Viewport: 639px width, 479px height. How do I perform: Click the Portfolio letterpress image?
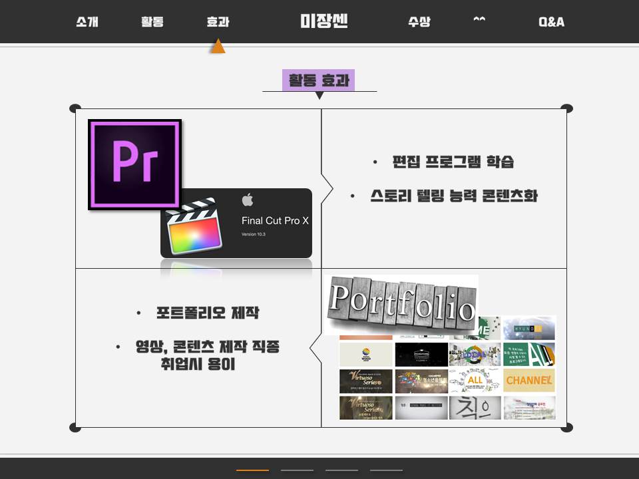[401, 305]
